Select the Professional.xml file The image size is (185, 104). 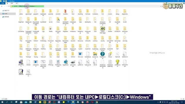pyautogui.click(x=58, y=63)
